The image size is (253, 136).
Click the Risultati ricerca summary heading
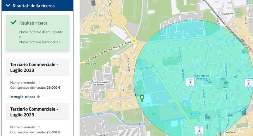point(33,23)
